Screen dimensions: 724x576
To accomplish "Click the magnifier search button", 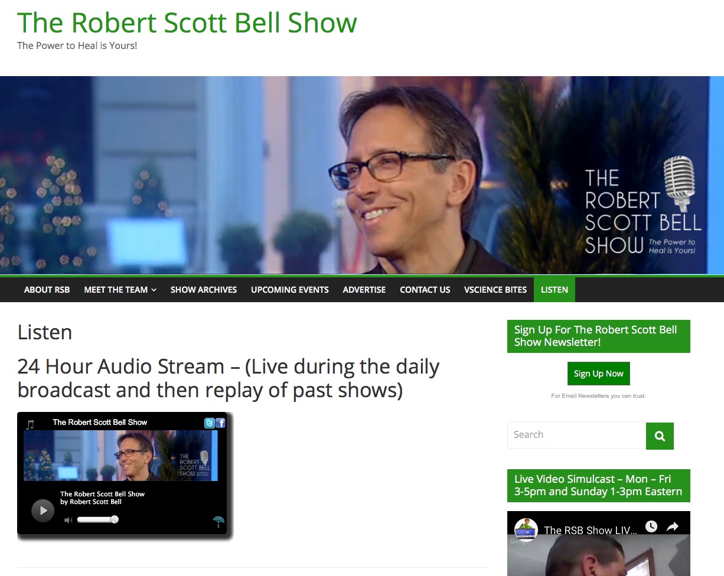I will coord(660,436).
